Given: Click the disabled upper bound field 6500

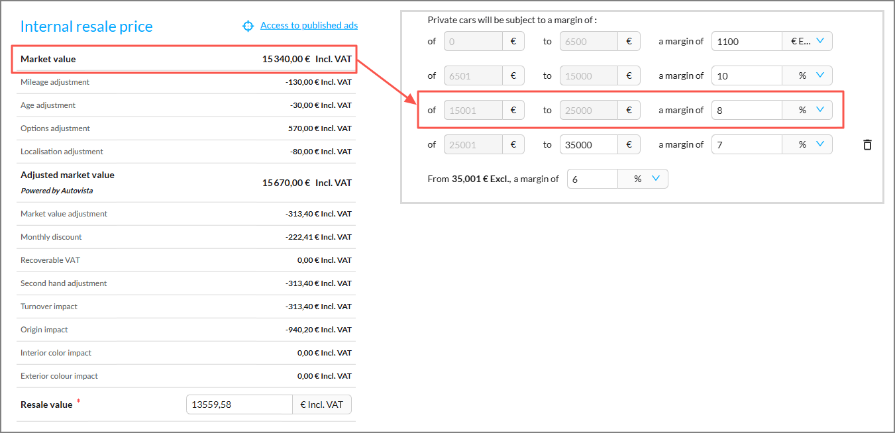Looking at the screenshot, I should click(x=588, y=41).
